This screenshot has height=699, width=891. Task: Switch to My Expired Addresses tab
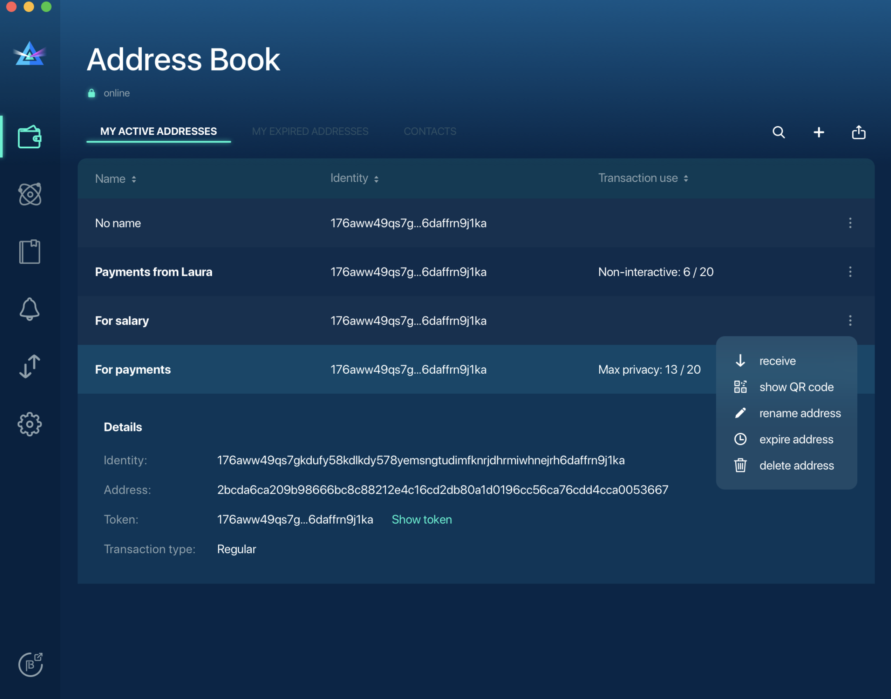[x=310, y=131]
